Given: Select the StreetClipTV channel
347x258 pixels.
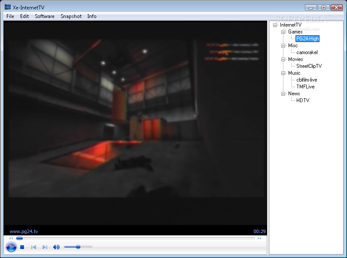Looking at the screenshot, I should [x=309, y=66].
